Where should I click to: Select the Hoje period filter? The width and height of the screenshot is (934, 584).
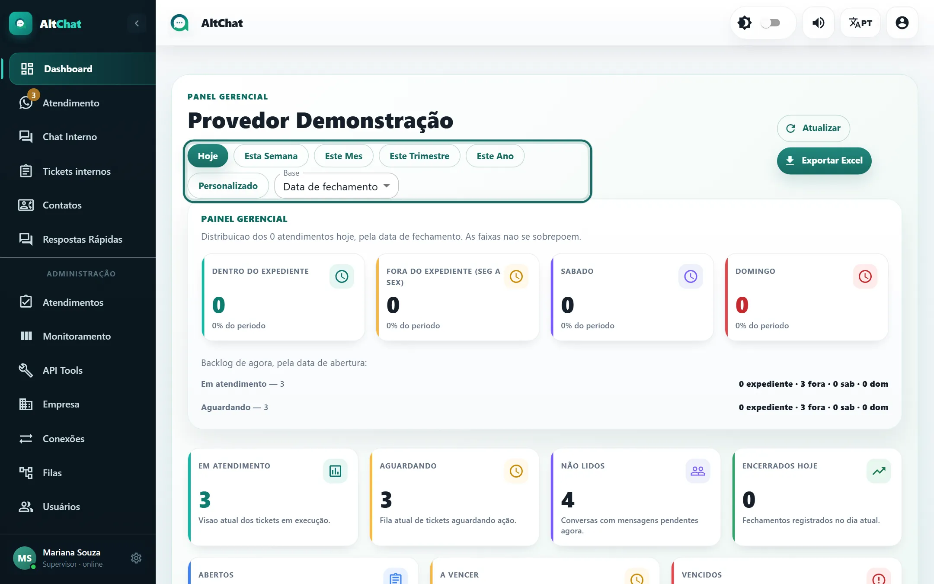point(208,156)
